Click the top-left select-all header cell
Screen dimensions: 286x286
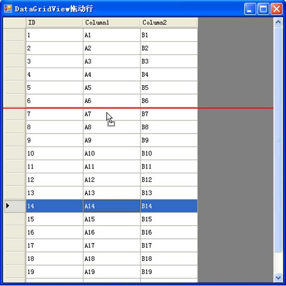point(14,23)
